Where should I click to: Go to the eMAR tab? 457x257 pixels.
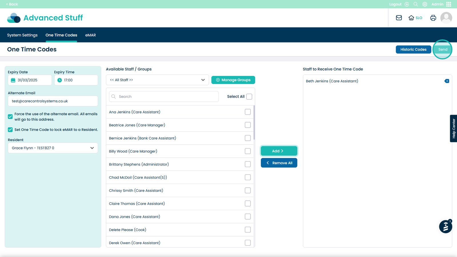[x=91, y=35]
